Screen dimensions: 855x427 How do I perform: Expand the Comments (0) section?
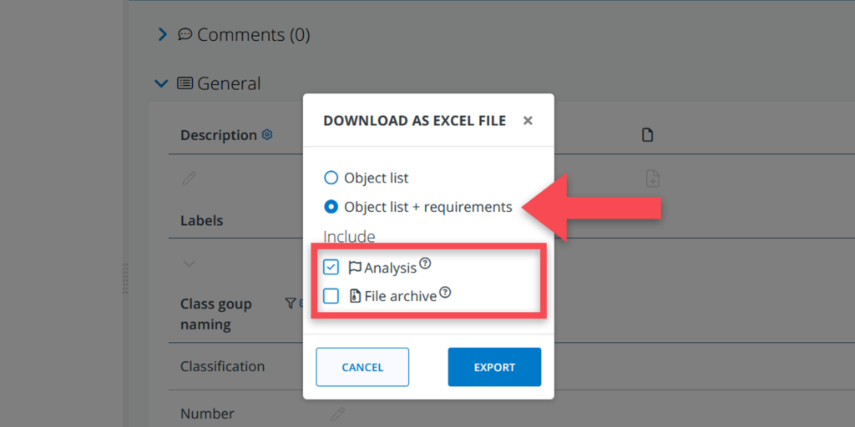coord(163,35)
